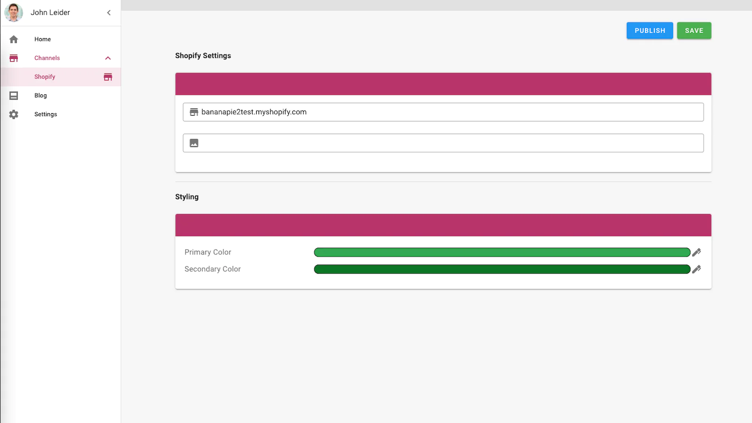Collapse the Channels group chevron
The width and height of the screenshot is (752, 423).
tap(108, 58)
